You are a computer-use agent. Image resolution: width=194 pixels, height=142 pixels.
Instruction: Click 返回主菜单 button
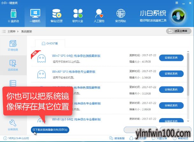(179, 31)
